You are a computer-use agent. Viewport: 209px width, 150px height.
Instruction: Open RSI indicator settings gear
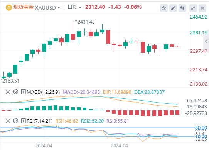[16, 121]
